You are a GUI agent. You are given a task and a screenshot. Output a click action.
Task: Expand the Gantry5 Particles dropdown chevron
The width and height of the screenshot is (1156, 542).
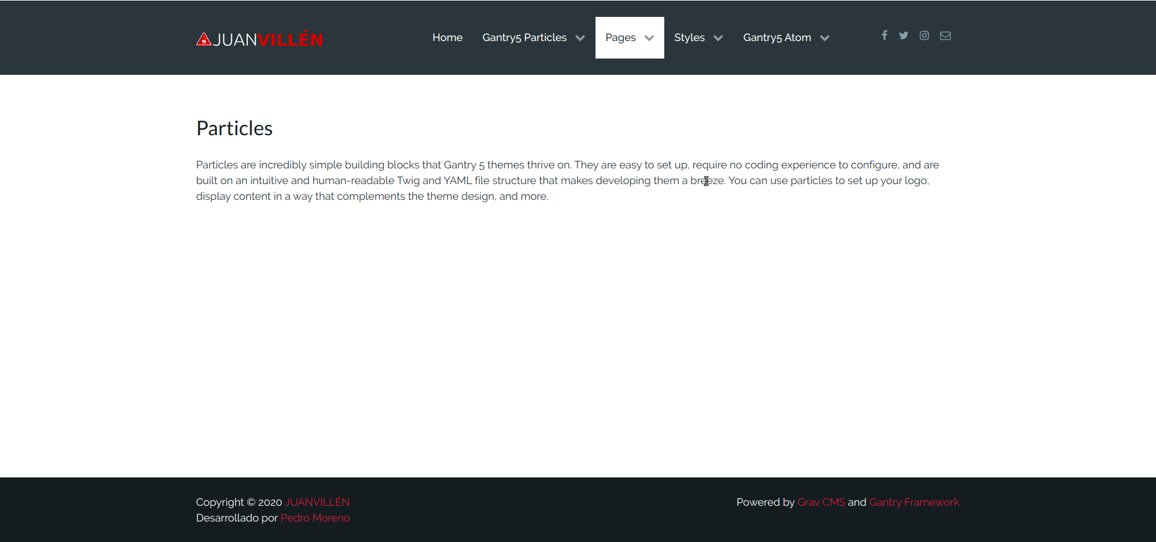[x=580, y=38]
